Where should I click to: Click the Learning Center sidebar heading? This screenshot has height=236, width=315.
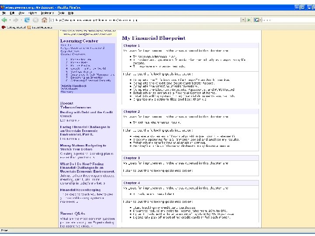[79, 41]
